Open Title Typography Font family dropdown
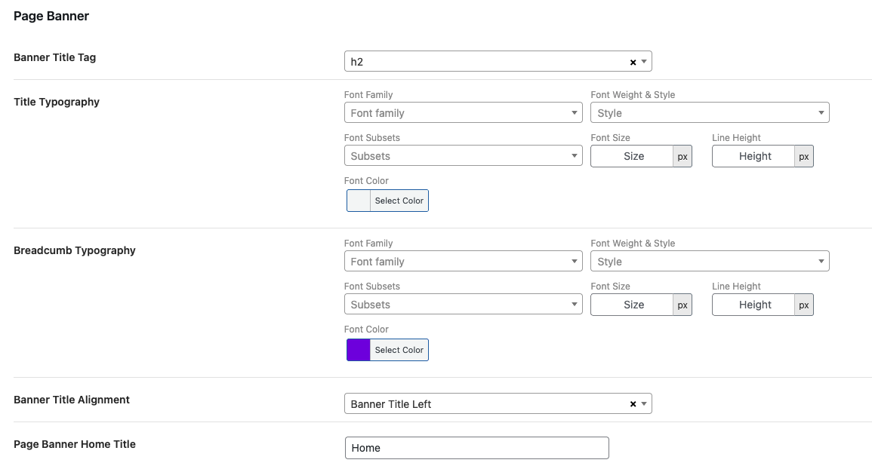This screenshot has height=469, width=872. click(462, 113)
